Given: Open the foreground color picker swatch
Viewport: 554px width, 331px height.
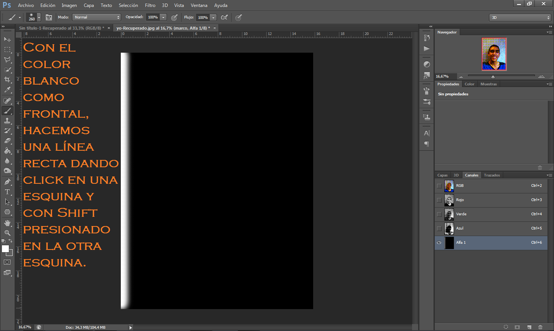Looking at the screenshot, I should [5, 249].
